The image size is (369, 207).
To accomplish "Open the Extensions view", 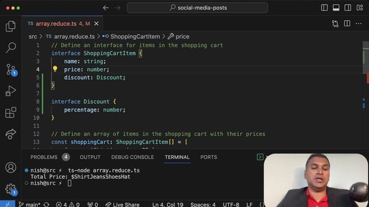I will coord(10,113).
